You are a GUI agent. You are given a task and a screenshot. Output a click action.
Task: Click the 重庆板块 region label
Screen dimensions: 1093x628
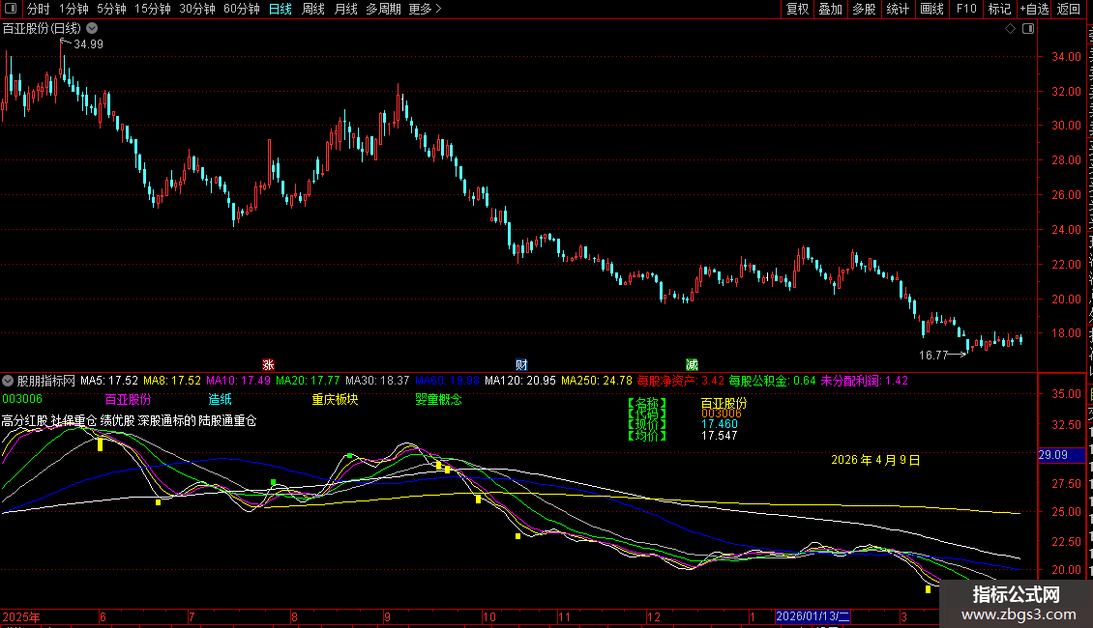tap(335, 400)
